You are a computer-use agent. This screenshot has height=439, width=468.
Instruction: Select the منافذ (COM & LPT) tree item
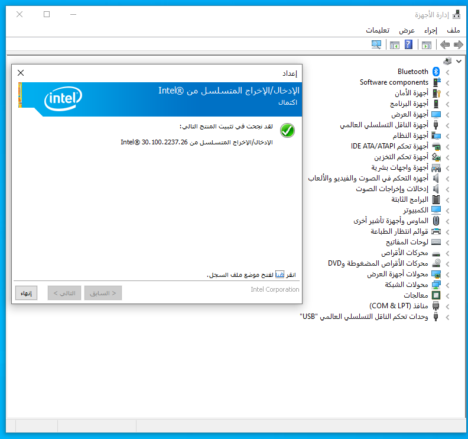tap(399, 306)
